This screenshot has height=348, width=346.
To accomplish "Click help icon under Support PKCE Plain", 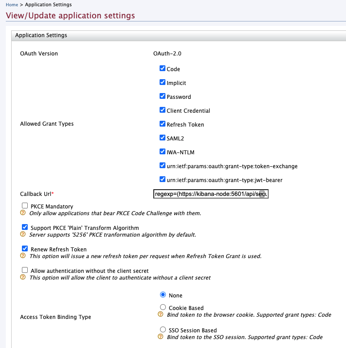I will (x=22, y=234).
